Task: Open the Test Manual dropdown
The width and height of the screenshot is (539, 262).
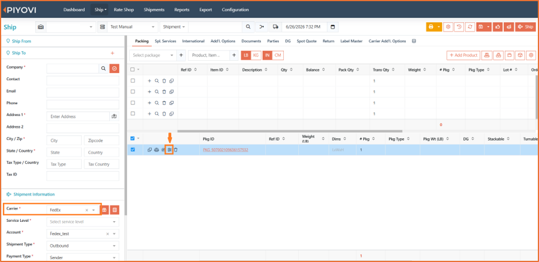Action: tap(133, 27)
